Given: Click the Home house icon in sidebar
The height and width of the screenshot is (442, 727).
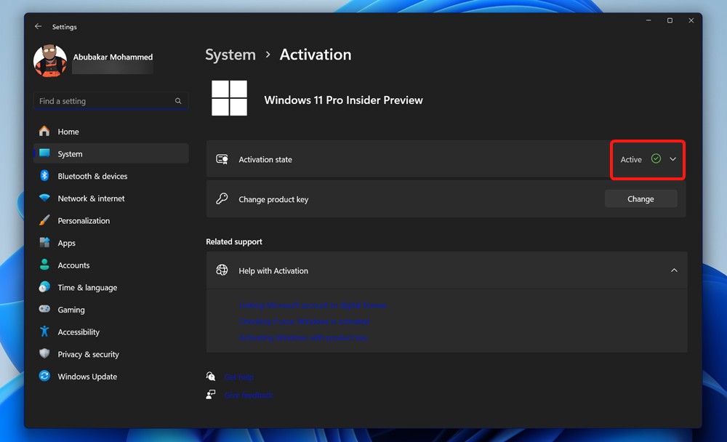Looking at the screenshot, I should (44, 132).
